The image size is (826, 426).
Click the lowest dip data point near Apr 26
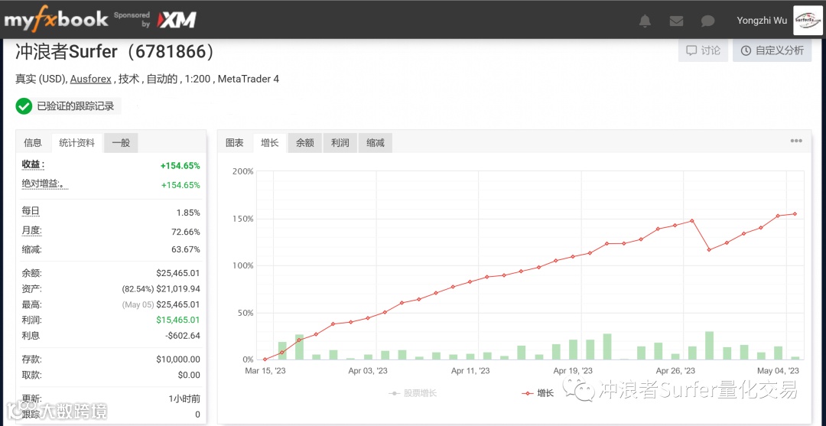709,249
